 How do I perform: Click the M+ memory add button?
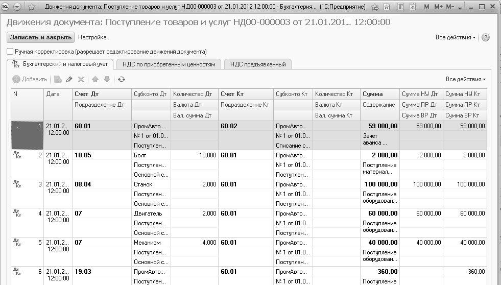pyautogui.click(x=438, y=7)
